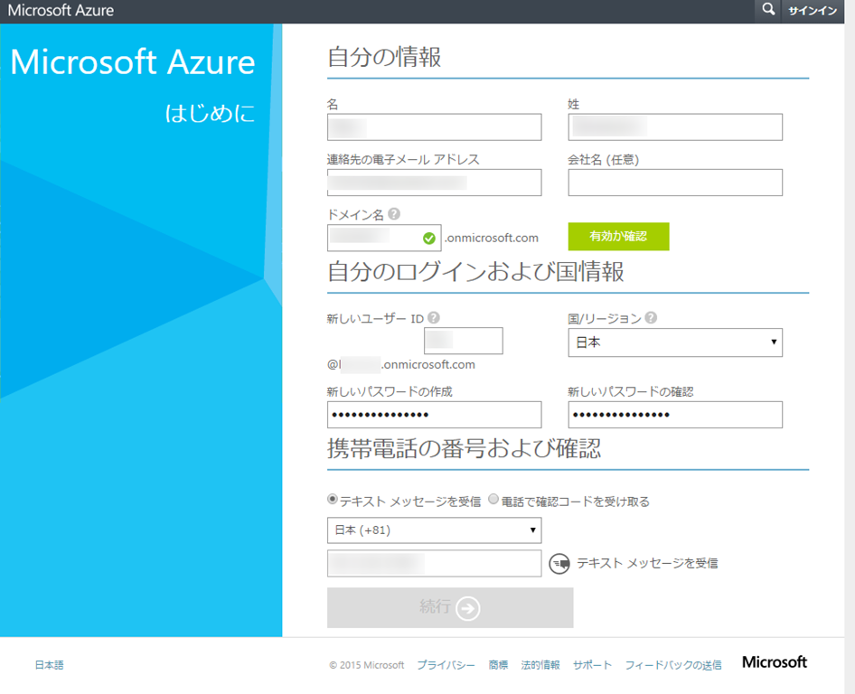Click the help icon next to 新しいユーザー ID

pyautogui.click(x=434, y=317)
